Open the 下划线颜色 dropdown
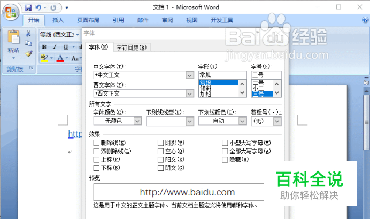Viewport: 370px width, 219px height. pos(242,121)
